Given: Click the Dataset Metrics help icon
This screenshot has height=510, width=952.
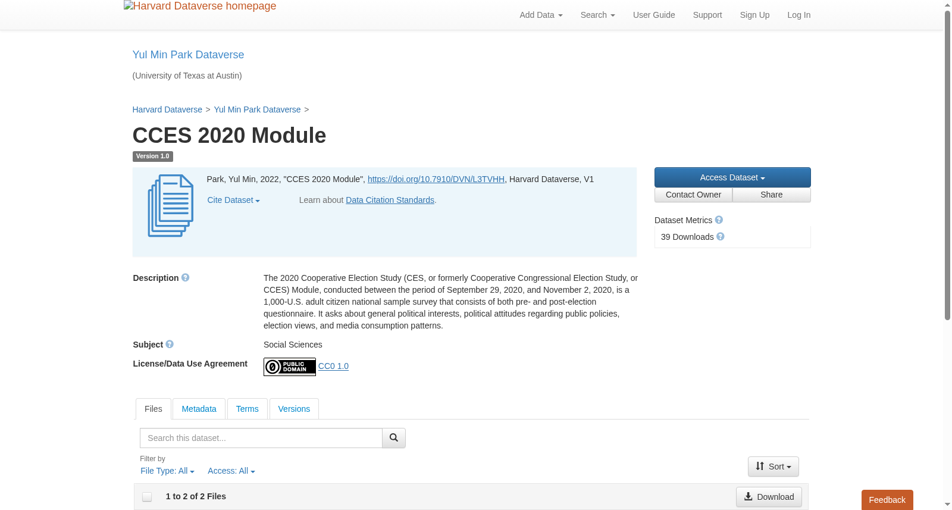Looking at the screenshot, I should 719,220.
